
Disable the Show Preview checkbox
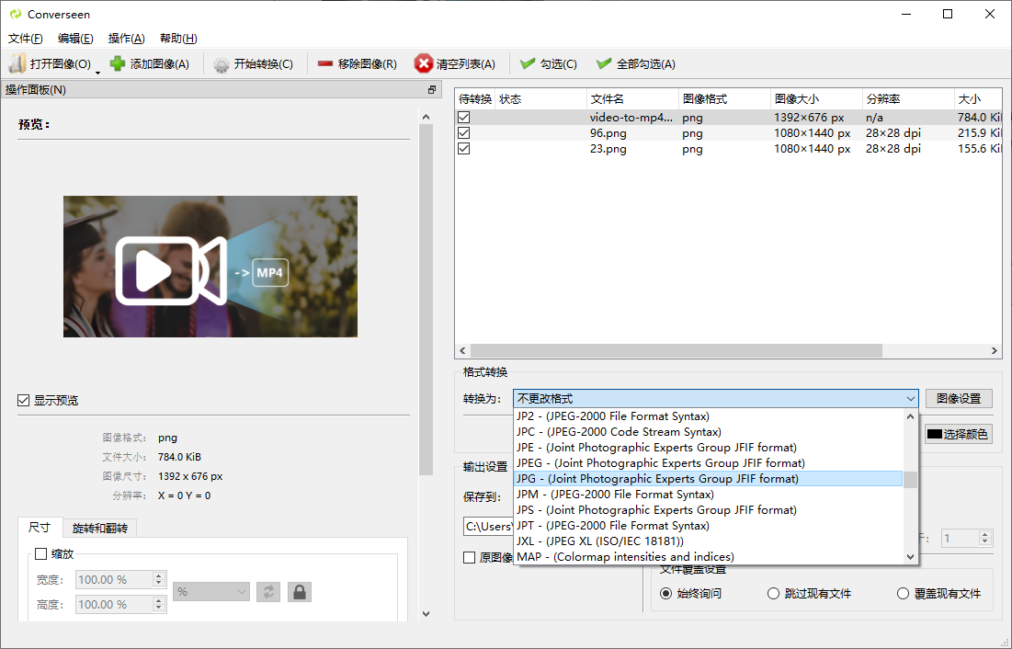coord(23,401)
